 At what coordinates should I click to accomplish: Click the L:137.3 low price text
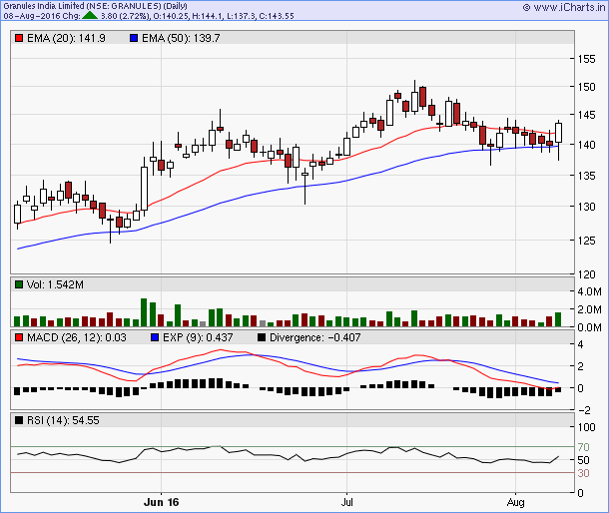pyautogui.click(x=241, y=16)
